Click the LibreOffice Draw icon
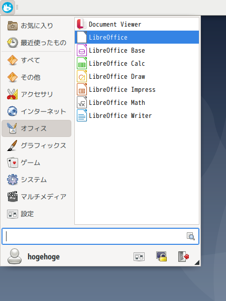The width and height of the screenshot is (226, 301). tap(82, 76)
